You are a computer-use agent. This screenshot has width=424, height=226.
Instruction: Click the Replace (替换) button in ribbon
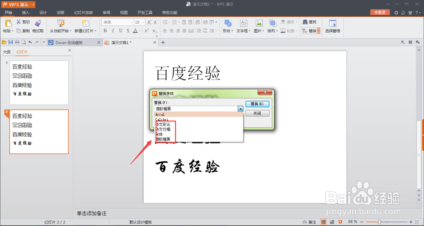pyautogui.click(x=309, y=31)
